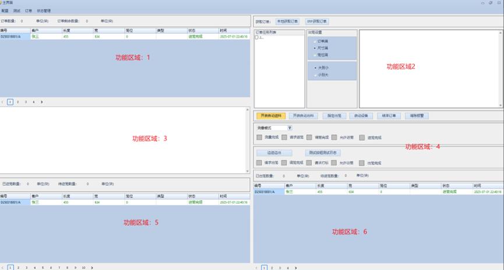The width and height of the screenshot is (504, 270).
Task: Restore the main window size
Action: pyautogui.click(x=491, y=2)
